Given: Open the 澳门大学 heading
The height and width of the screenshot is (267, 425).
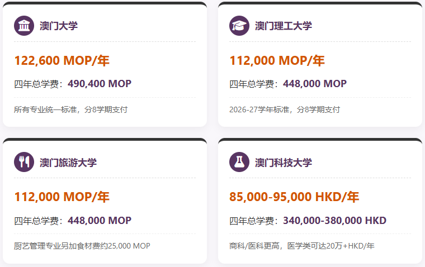Looking at the screenshot, I should [59, 26].
